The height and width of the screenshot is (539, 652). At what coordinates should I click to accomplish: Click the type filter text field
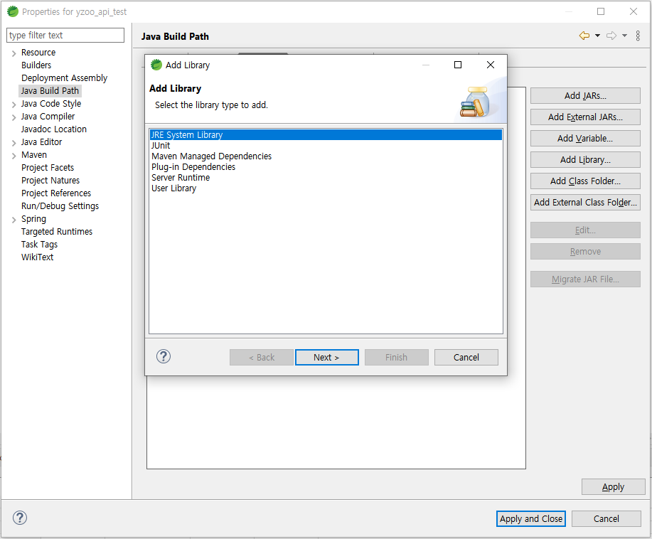coord(65,36)
